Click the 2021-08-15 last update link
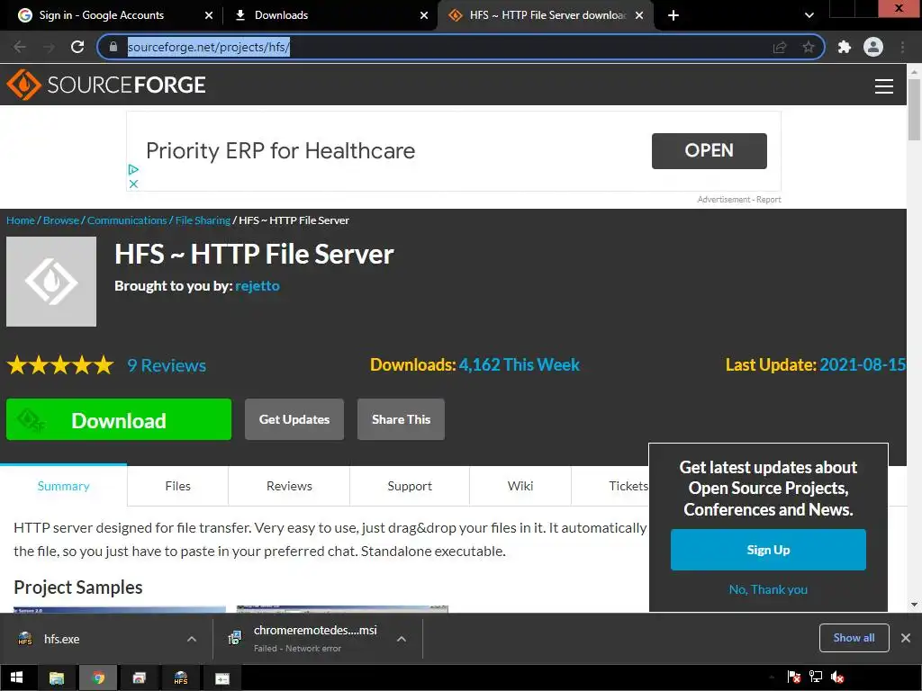 [x=863, y=365]
